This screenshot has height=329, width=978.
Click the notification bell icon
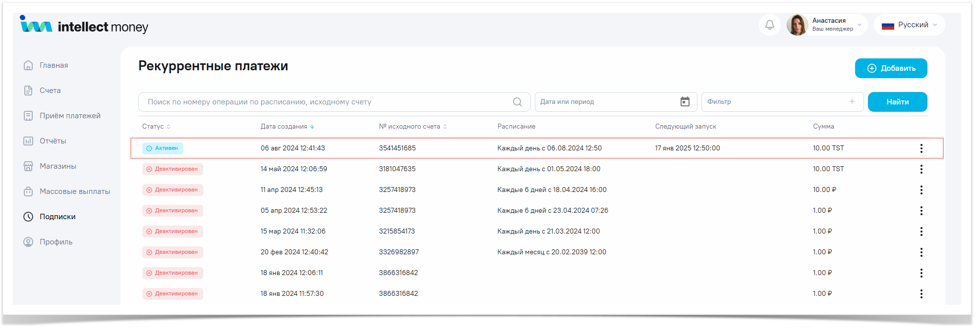coord(769,25)
